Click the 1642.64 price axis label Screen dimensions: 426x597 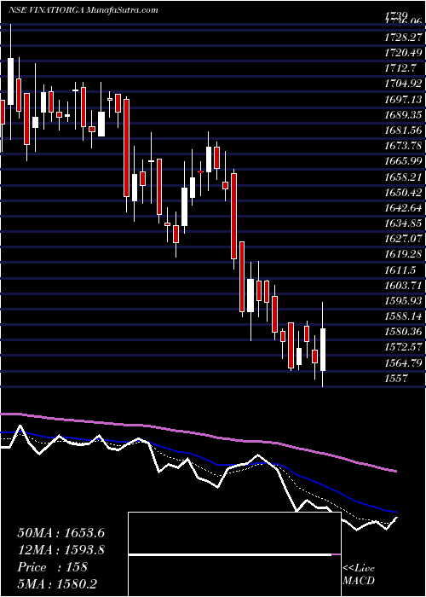pos(404,208)
